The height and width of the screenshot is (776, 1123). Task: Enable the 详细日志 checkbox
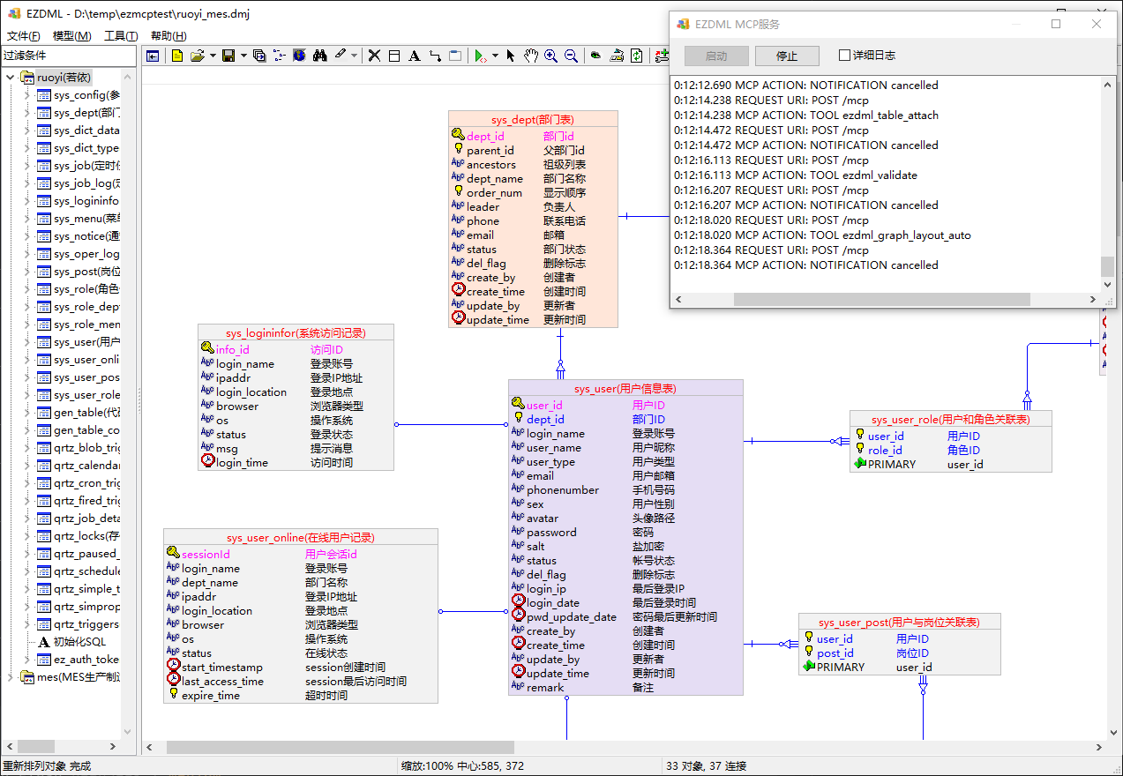coord(845,56)
